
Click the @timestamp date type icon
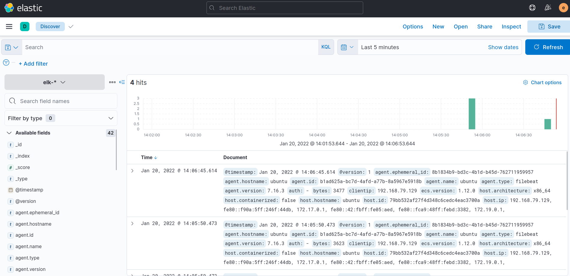[x=11, y=190]
